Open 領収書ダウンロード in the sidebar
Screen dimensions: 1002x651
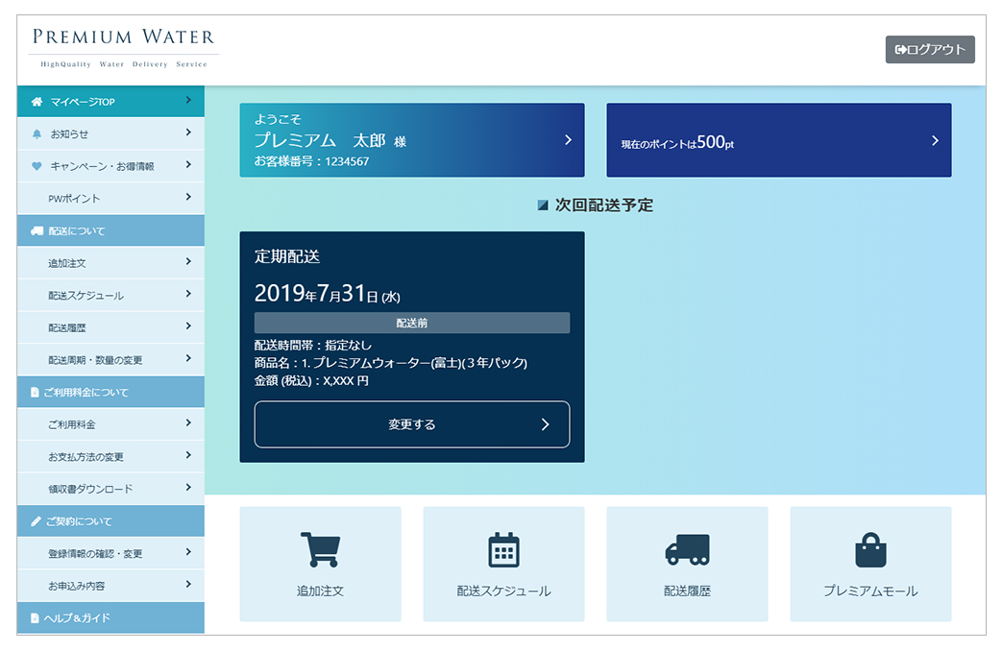tap(110, 489)
